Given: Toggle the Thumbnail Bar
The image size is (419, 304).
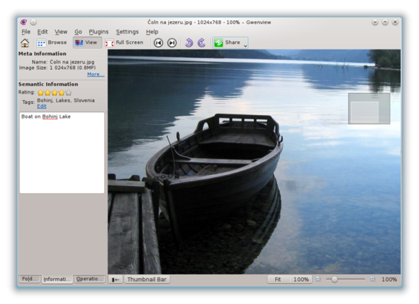Looking at the screenshot, I should (x=147, y=279).
